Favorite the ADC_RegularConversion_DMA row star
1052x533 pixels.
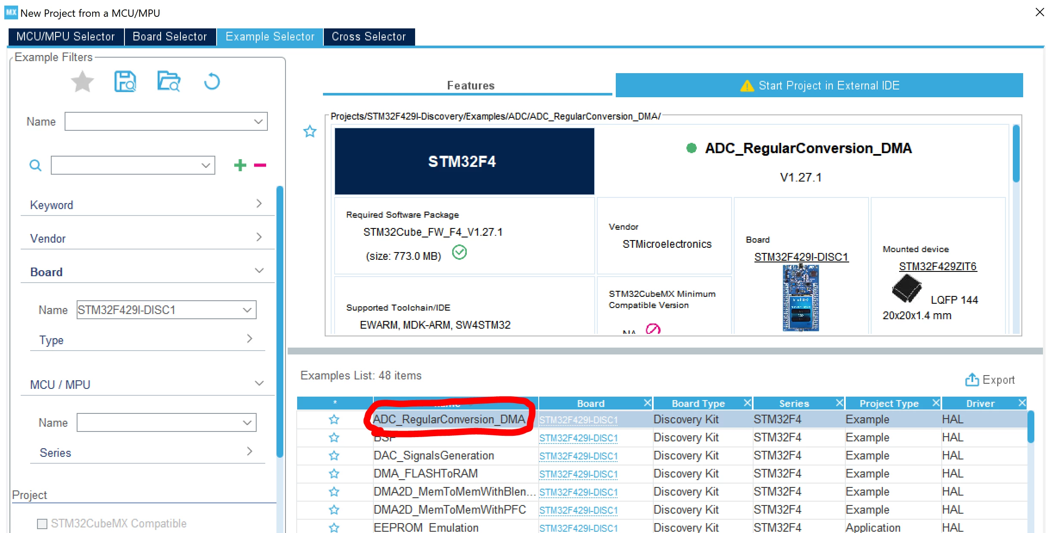334,419
